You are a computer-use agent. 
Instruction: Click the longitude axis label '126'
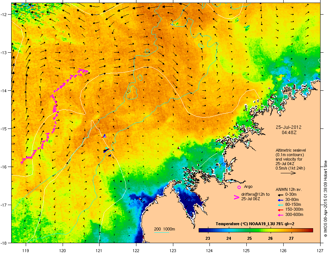(283, 250)
